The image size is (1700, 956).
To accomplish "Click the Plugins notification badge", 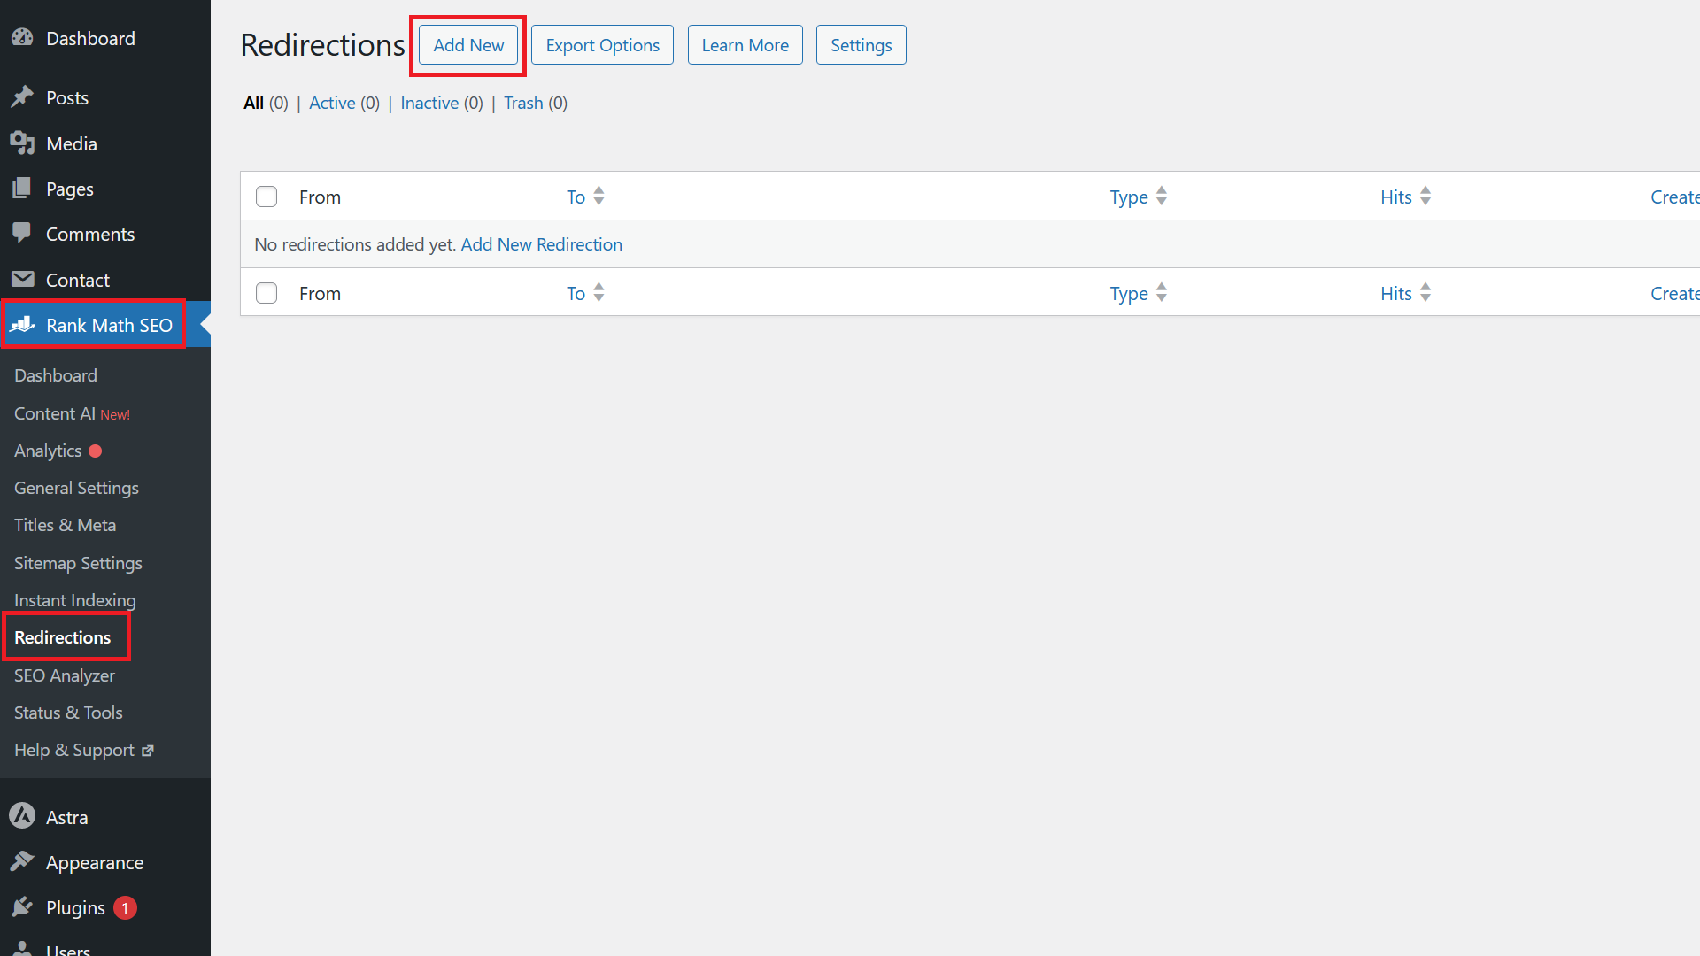I will pos(125,907).
